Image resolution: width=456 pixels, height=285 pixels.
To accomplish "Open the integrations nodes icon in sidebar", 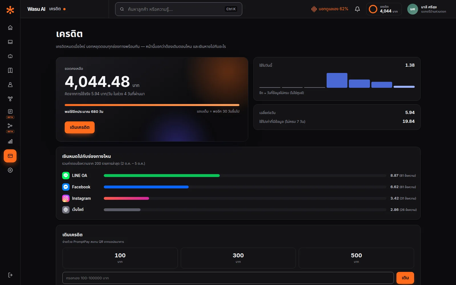I will tap(10, 99).
